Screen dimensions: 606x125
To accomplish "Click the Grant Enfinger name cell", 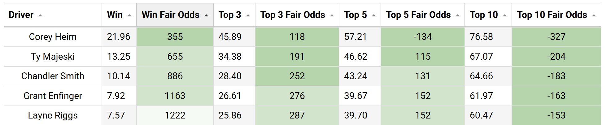I will [x=53, y=96].
